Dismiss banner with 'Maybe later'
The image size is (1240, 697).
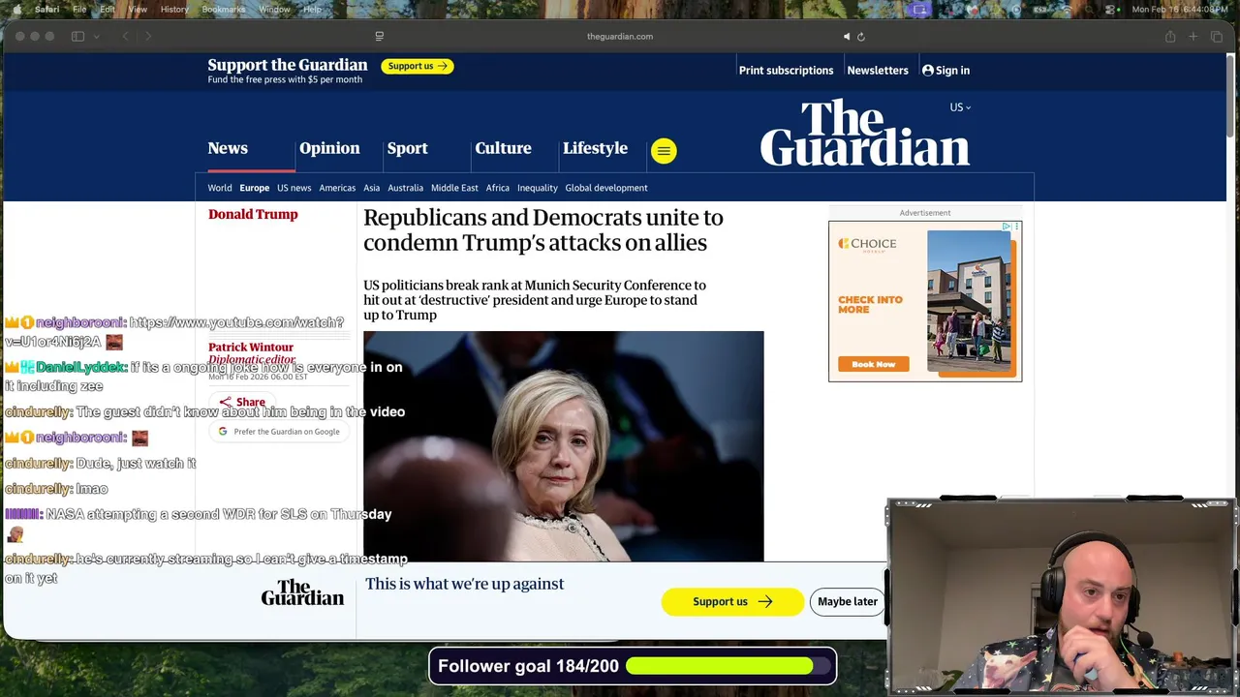(848, 601)
